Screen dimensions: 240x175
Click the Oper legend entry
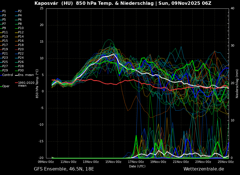pos(6,86)
